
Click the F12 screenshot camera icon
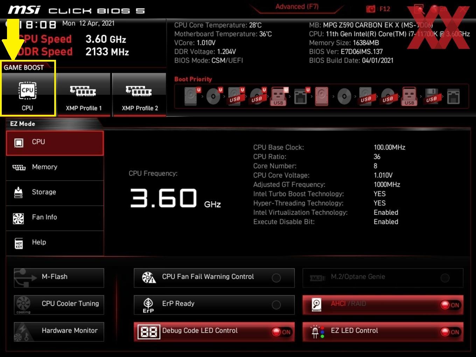tap(371, 9)
